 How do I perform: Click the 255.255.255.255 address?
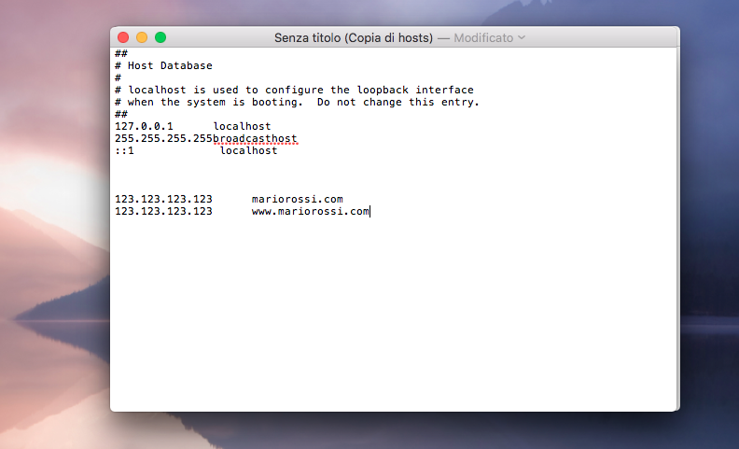click(163, 139)
